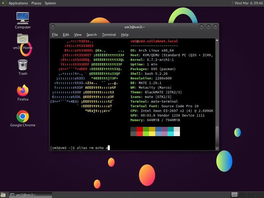This screenshot has height=198, width=264.
Task: Open the terminal window menu icon in title bar
Action: pos(53,27)
